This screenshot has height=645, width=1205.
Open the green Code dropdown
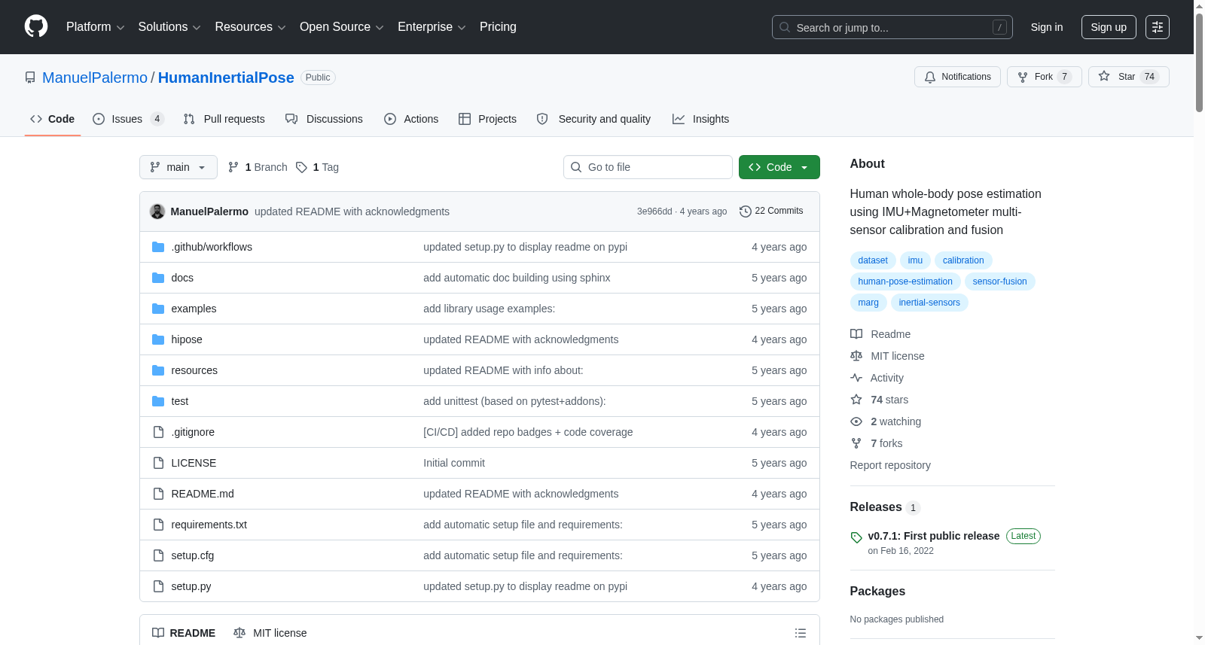coord(779,167)
